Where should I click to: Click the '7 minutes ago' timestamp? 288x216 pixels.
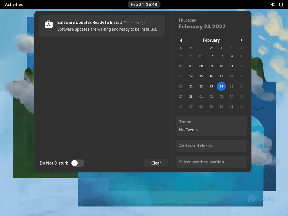coord(135,23)
